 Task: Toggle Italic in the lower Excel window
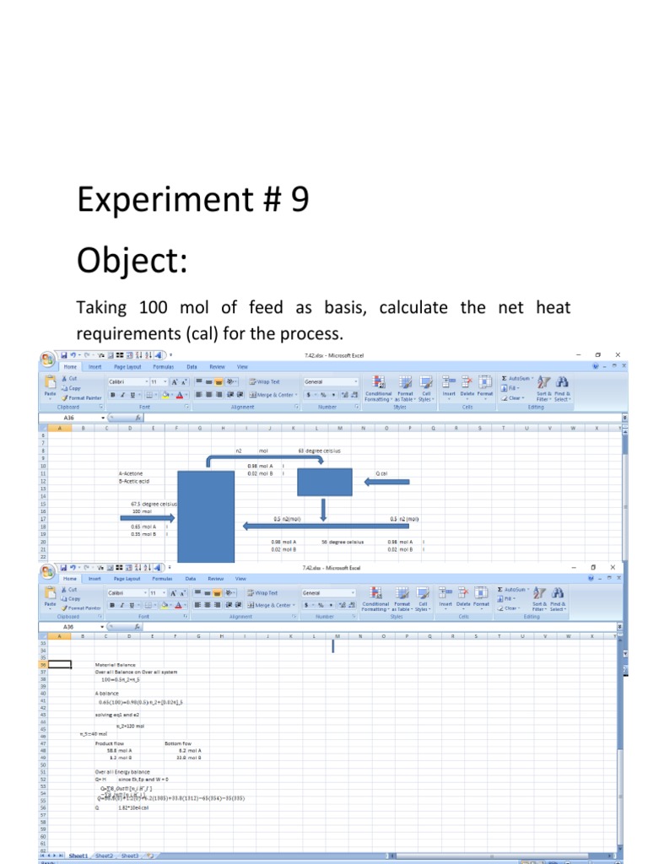click(x=121, y=605)
